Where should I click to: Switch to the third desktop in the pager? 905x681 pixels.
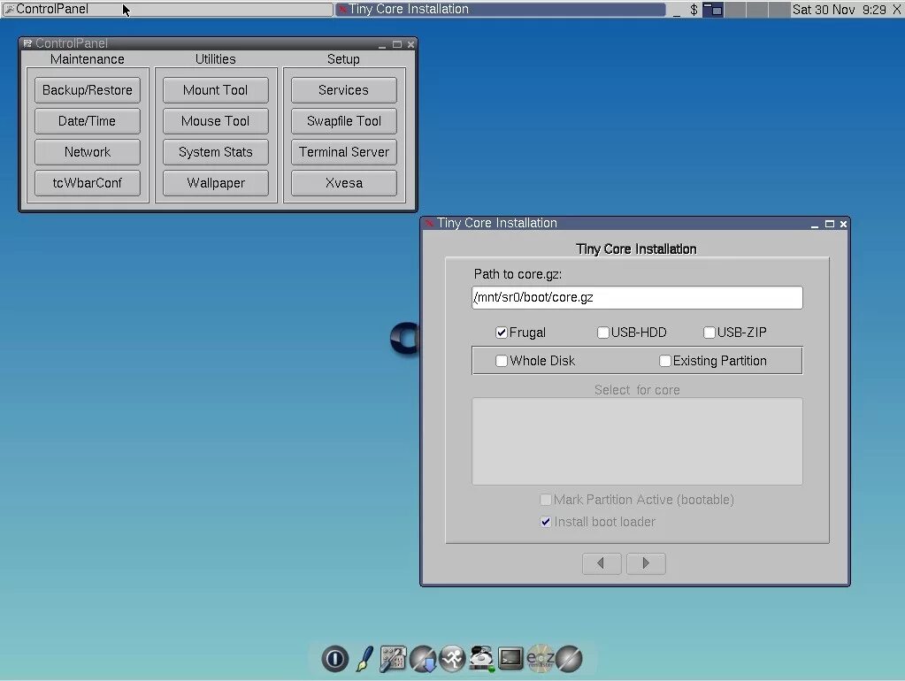pyautogui.click(x=756, y=10)
